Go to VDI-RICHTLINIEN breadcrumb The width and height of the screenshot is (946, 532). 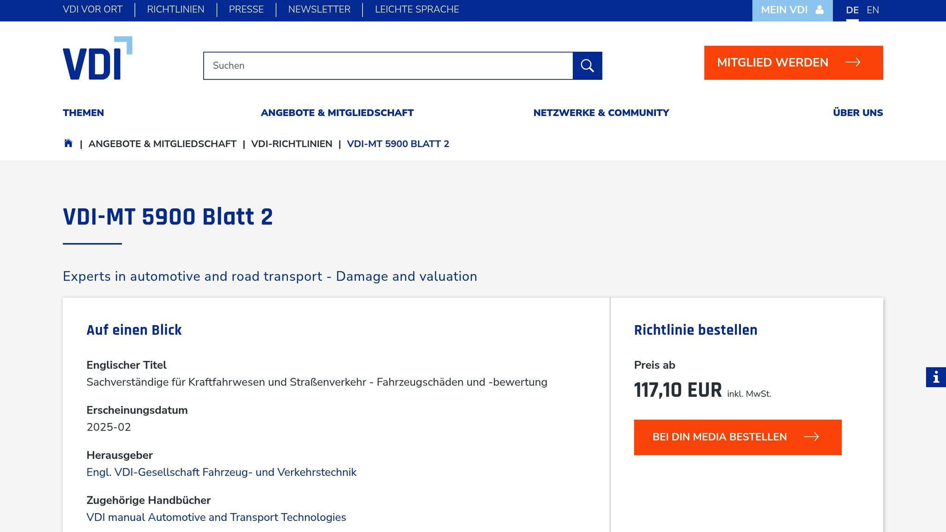point(291,144)
